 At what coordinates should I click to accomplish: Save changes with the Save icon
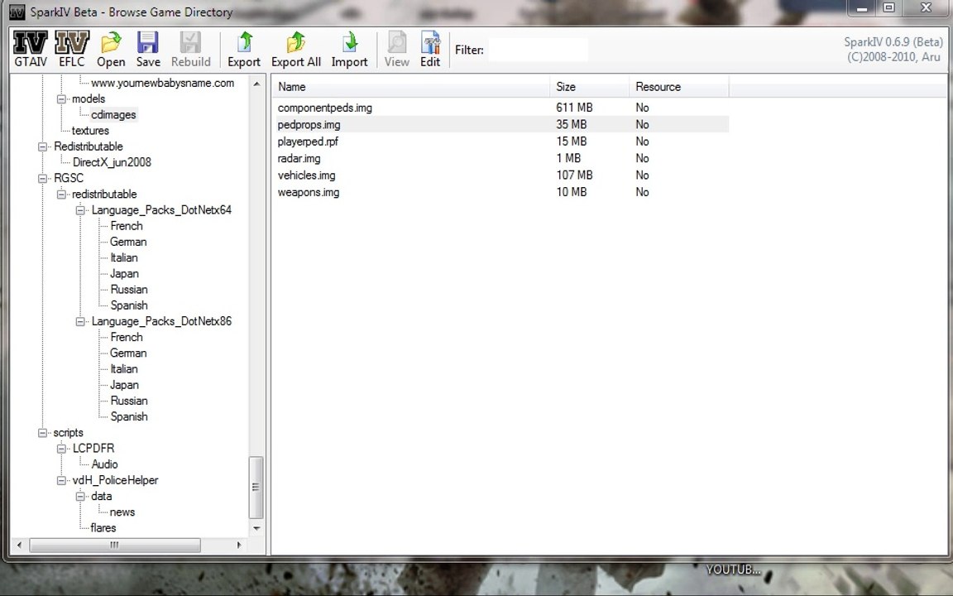[x=148, y=49]
